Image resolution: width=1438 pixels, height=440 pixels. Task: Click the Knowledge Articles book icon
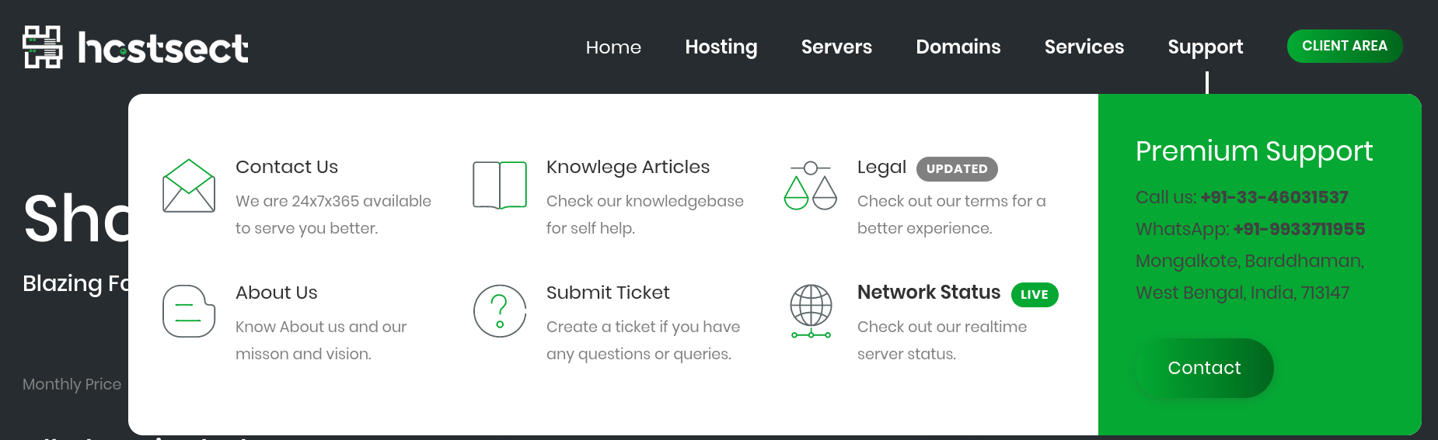pos(500,185)
